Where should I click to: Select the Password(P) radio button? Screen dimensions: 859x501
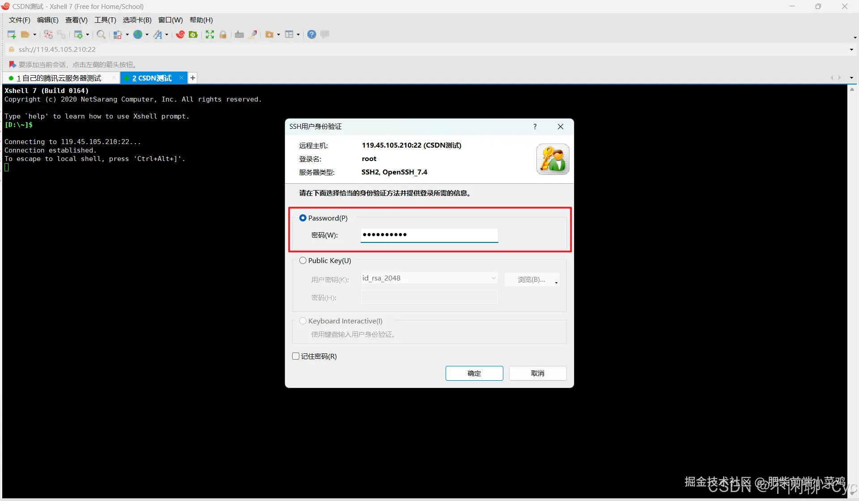303,218
